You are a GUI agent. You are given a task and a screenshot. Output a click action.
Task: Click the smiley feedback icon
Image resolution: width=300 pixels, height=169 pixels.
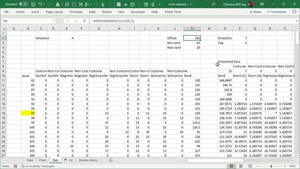tap(294, 12)
